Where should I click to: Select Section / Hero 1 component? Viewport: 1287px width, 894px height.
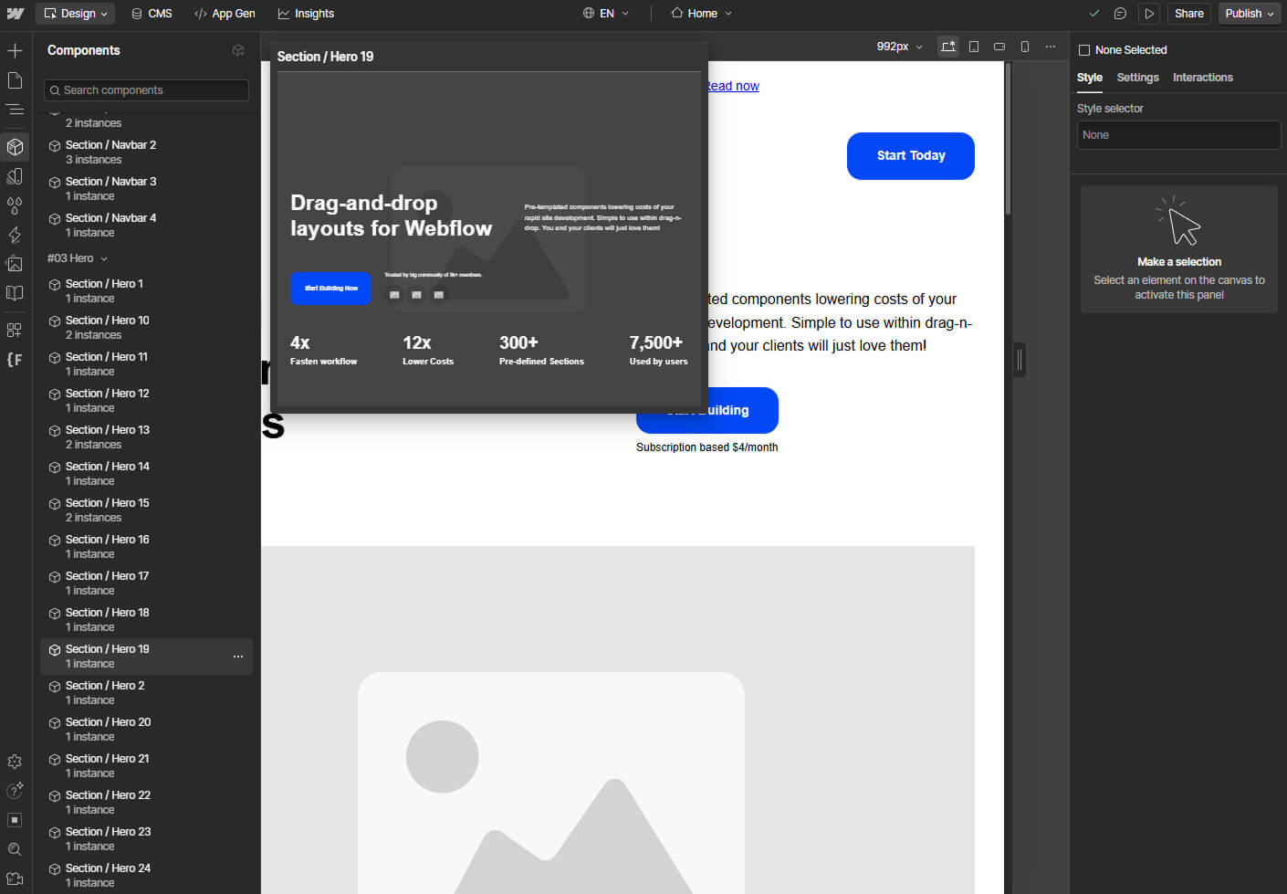[146, 291]
